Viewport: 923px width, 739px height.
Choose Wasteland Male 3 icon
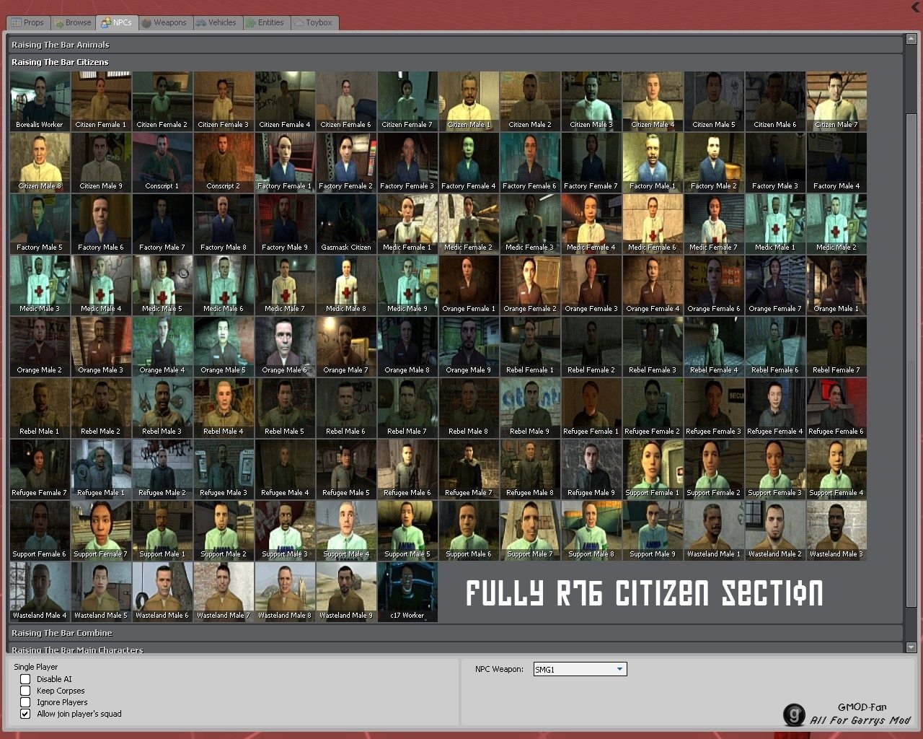coord(836,530)
